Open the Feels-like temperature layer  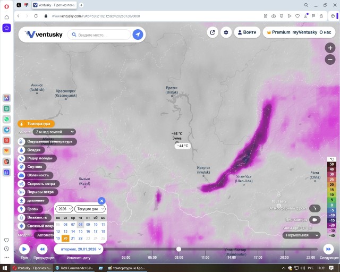[x=47, y=141]
